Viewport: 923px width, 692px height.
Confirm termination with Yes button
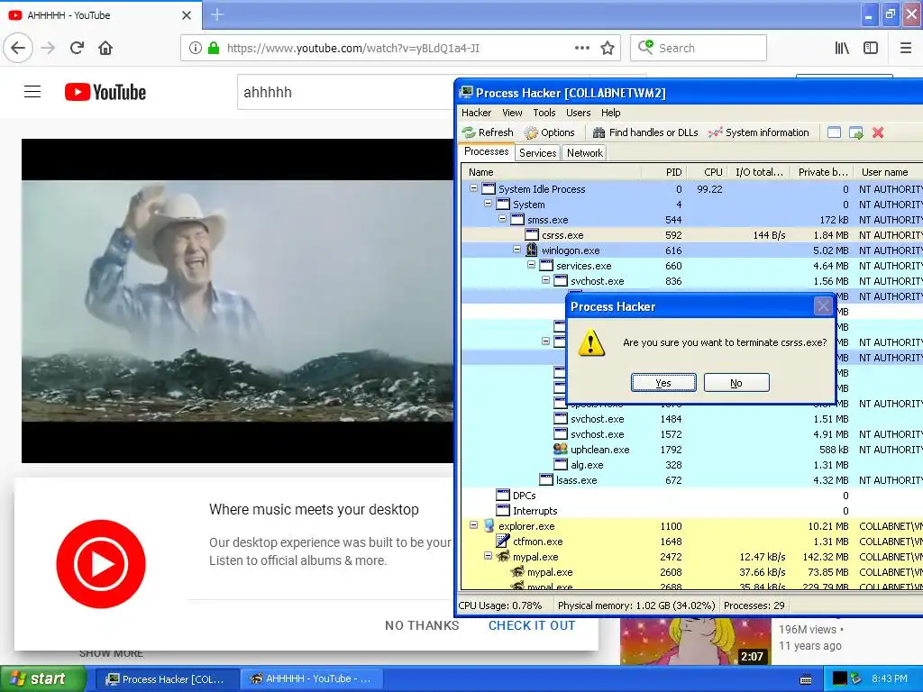coord(663,382)
